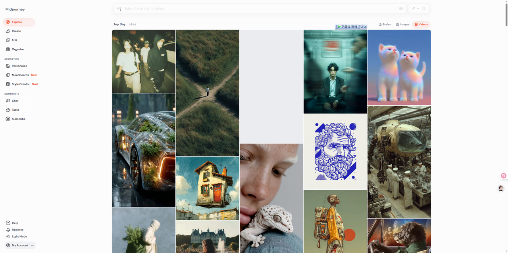Click the Updates bell icon
This screenshot has height=253, width=508.
(x=8, y=230)
